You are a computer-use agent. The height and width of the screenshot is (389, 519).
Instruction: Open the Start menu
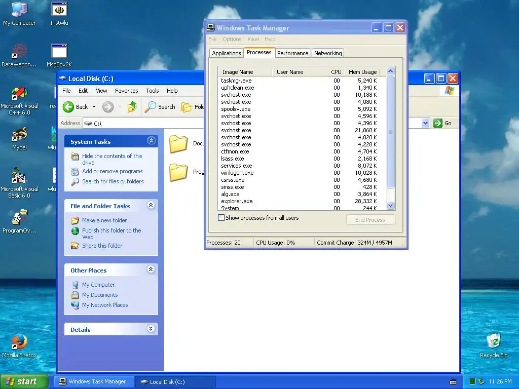pyautogui.click(x=24, y=381)
